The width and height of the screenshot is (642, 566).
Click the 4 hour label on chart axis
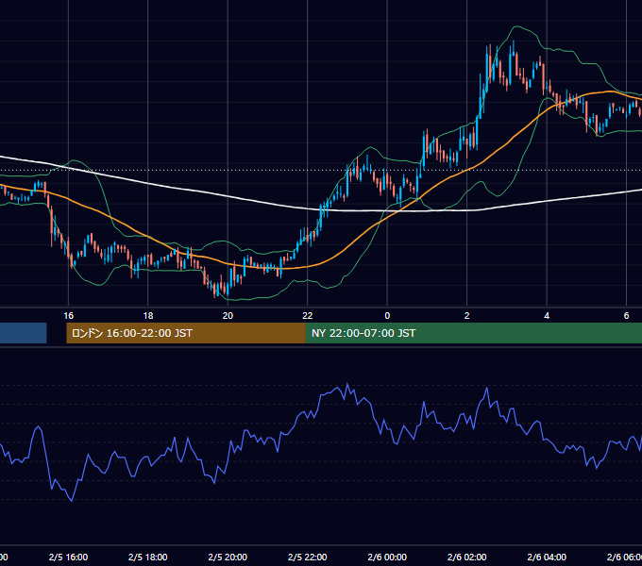coord(547,316)
